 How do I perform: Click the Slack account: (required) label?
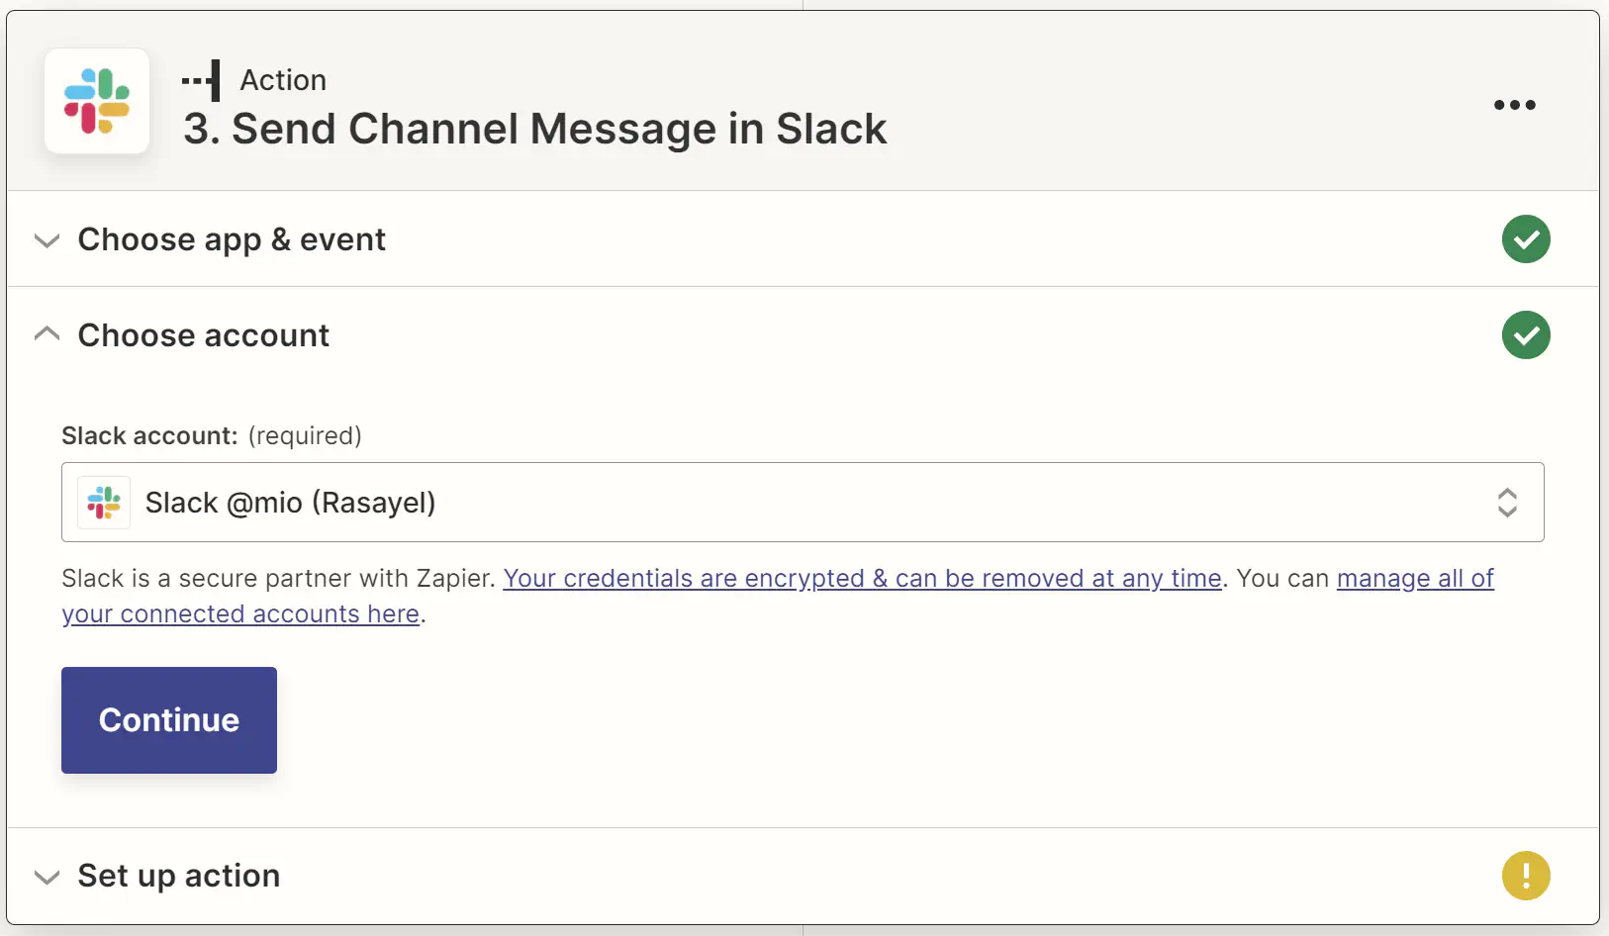[212, 435]
